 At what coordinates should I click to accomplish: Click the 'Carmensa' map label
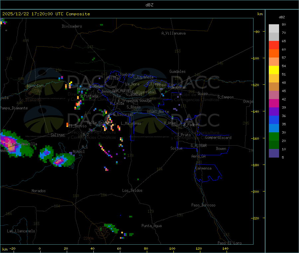coord(203,168)
